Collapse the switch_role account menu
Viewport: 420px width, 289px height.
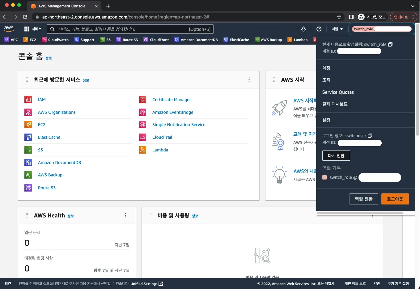[x=382, y=29]
